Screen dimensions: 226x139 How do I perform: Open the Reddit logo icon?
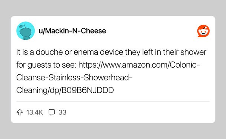point(203,31)
